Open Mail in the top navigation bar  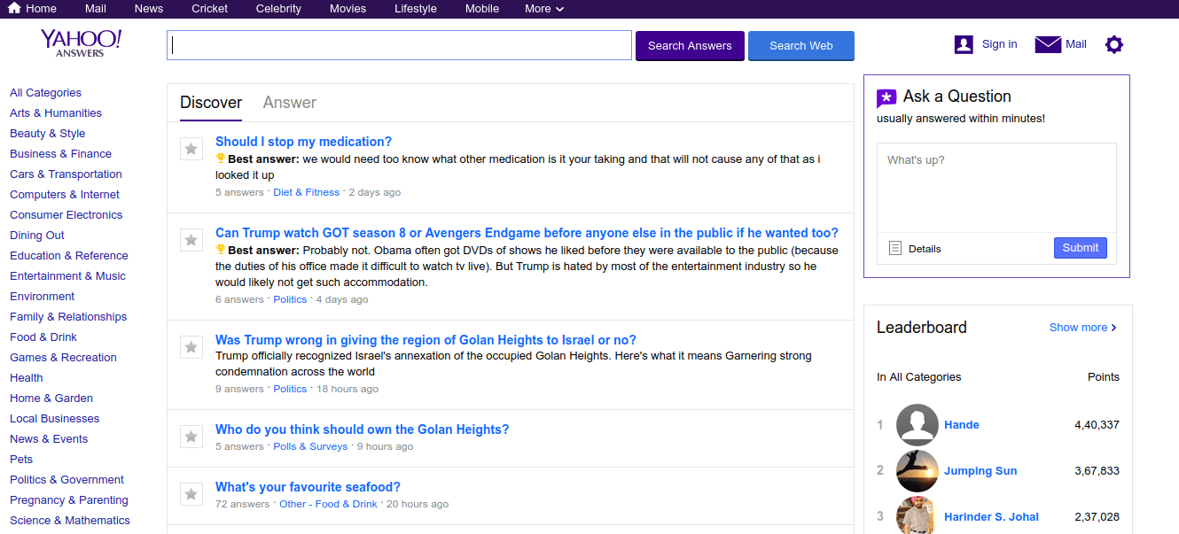click(x=96, y=9)
